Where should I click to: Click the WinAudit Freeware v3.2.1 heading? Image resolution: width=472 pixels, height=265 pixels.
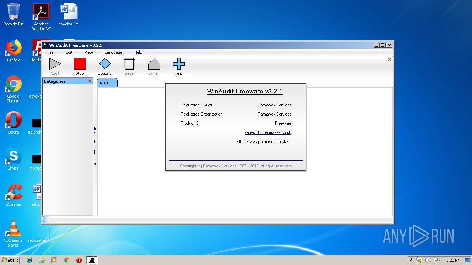pos(245,91)
